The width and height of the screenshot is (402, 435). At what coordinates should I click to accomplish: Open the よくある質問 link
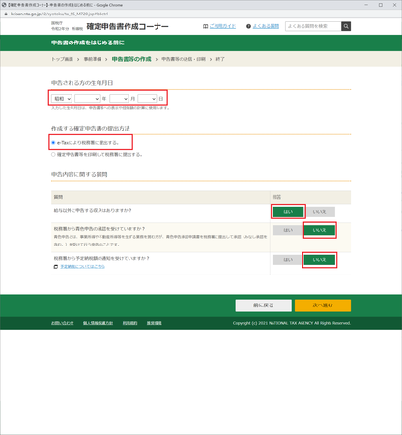(266, 26)
